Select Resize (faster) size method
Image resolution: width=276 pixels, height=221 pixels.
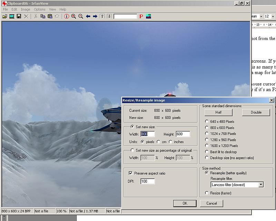(x=207, y=193)
